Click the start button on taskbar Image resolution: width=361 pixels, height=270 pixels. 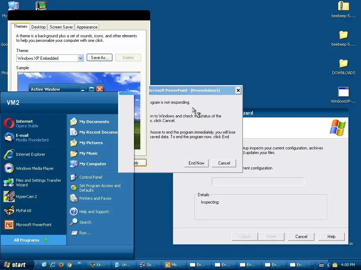[16, 265]
